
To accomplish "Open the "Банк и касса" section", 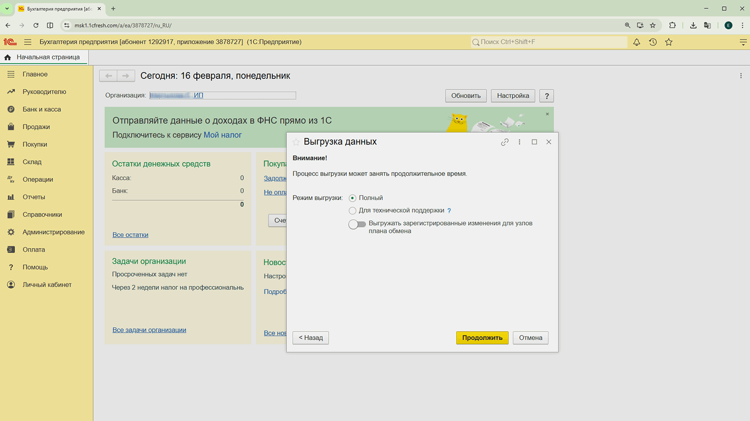I will [41, 109].
